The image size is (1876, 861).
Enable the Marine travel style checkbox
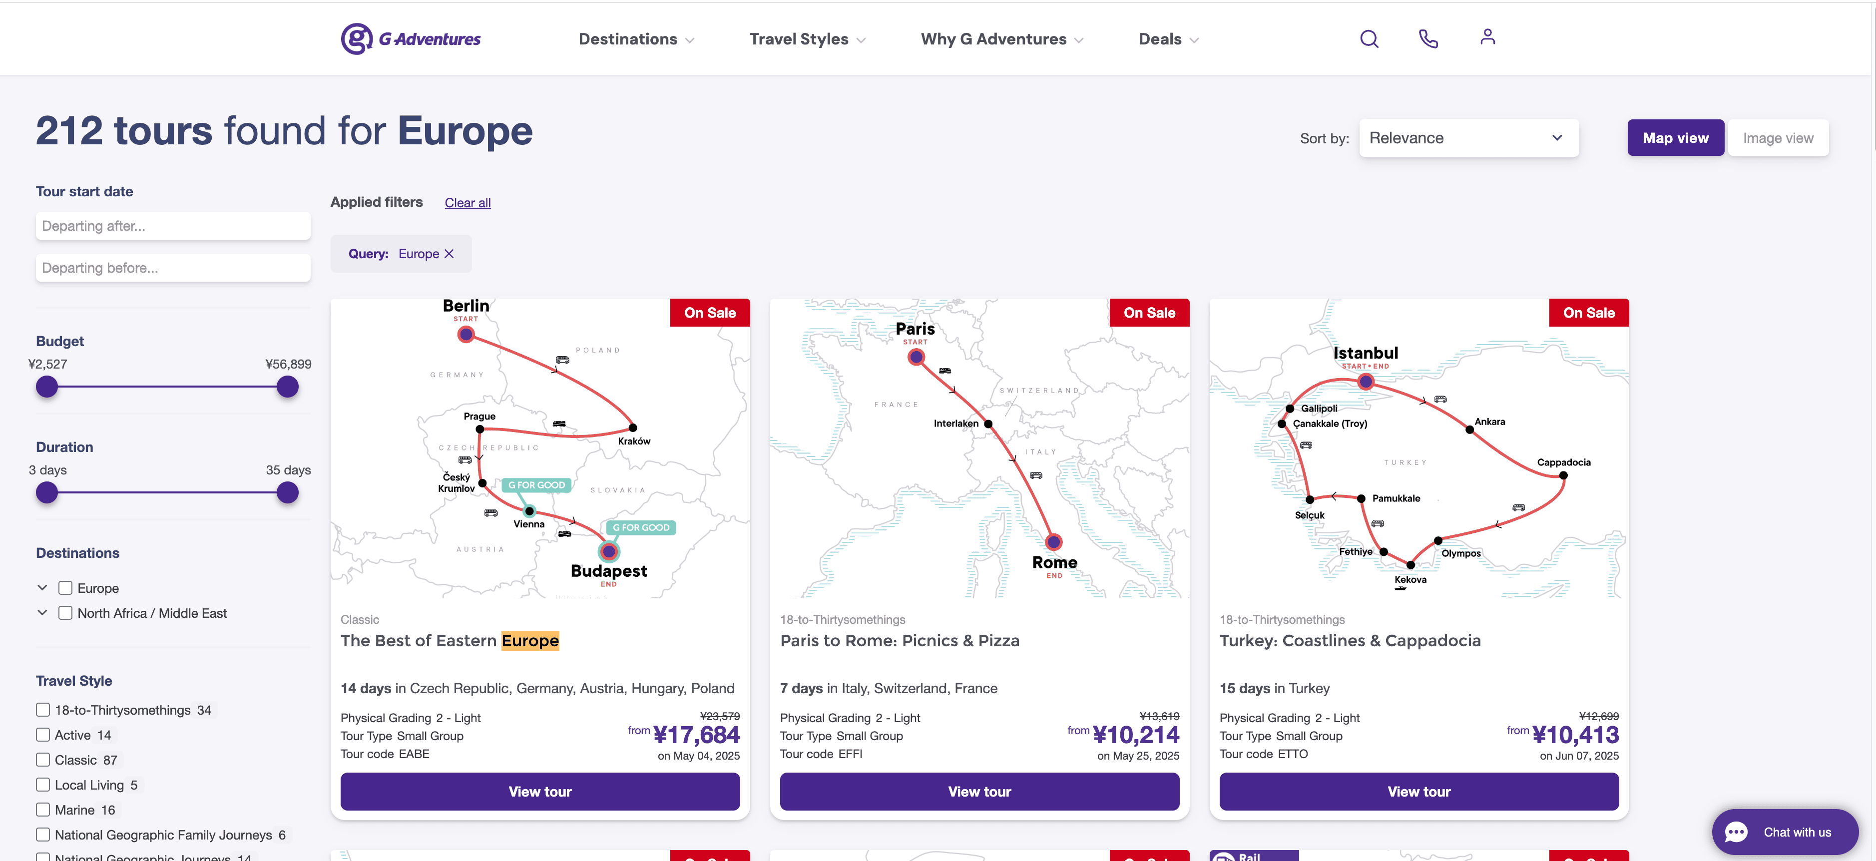pos(43,809)
